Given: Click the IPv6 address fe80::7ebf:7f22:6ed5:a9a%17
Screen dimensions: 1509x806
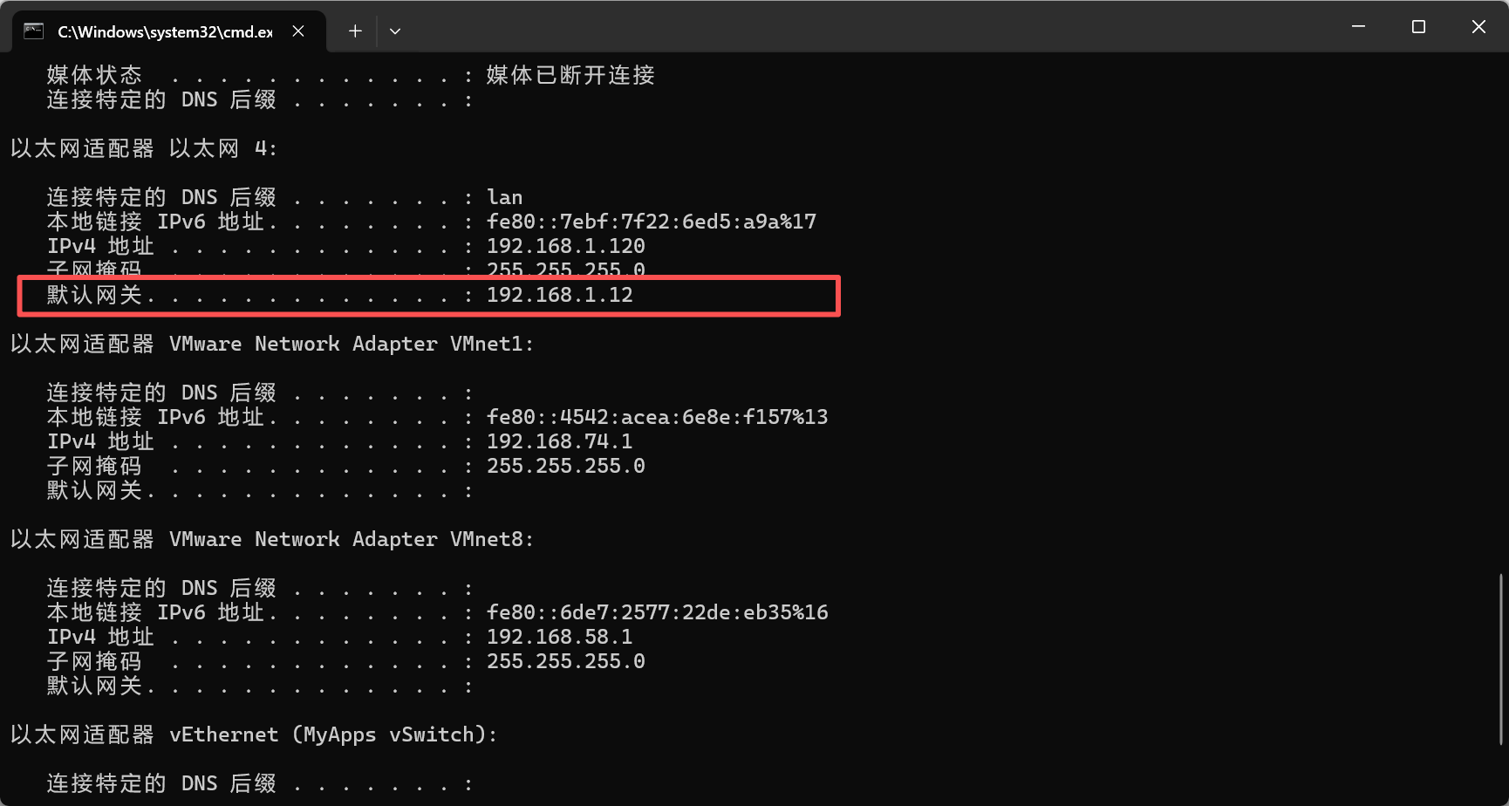Looking at the screenshot, I should (x=651, y=222).
